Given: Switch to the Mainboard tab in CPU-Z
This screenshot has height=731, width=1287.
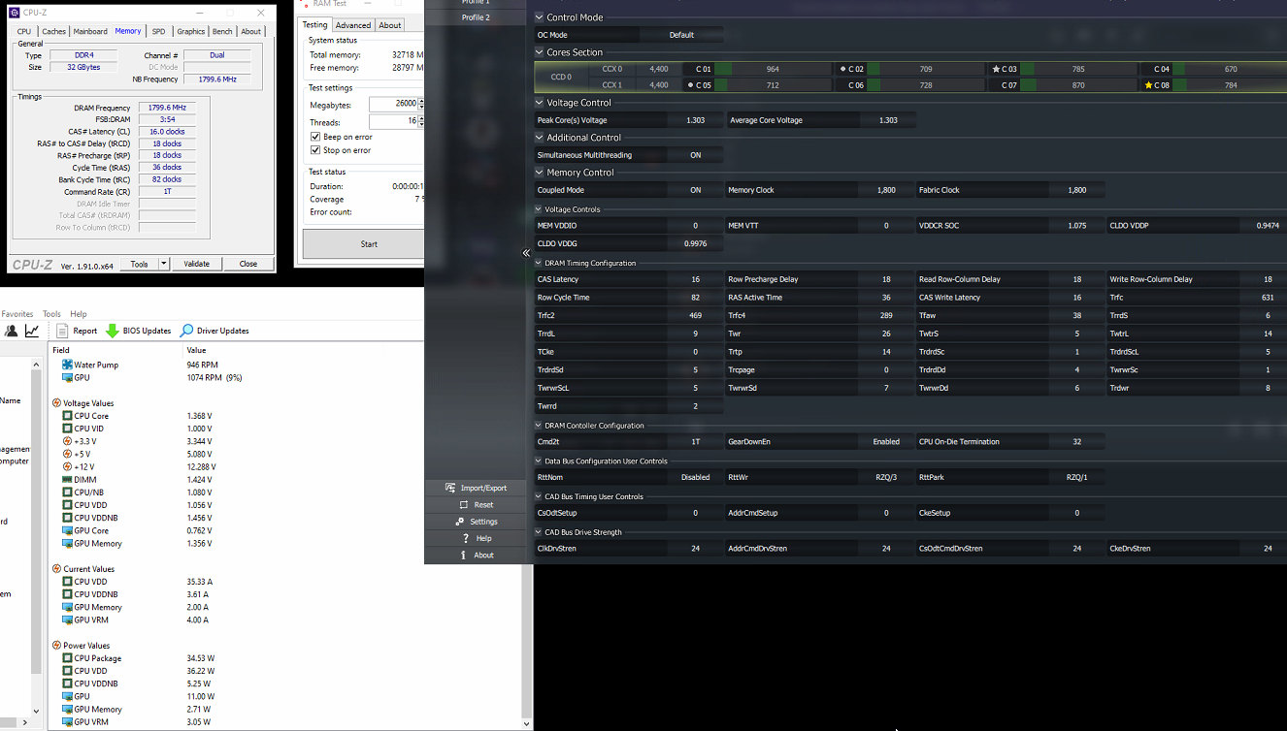Looking at the screenshot, I should (90, 31).
